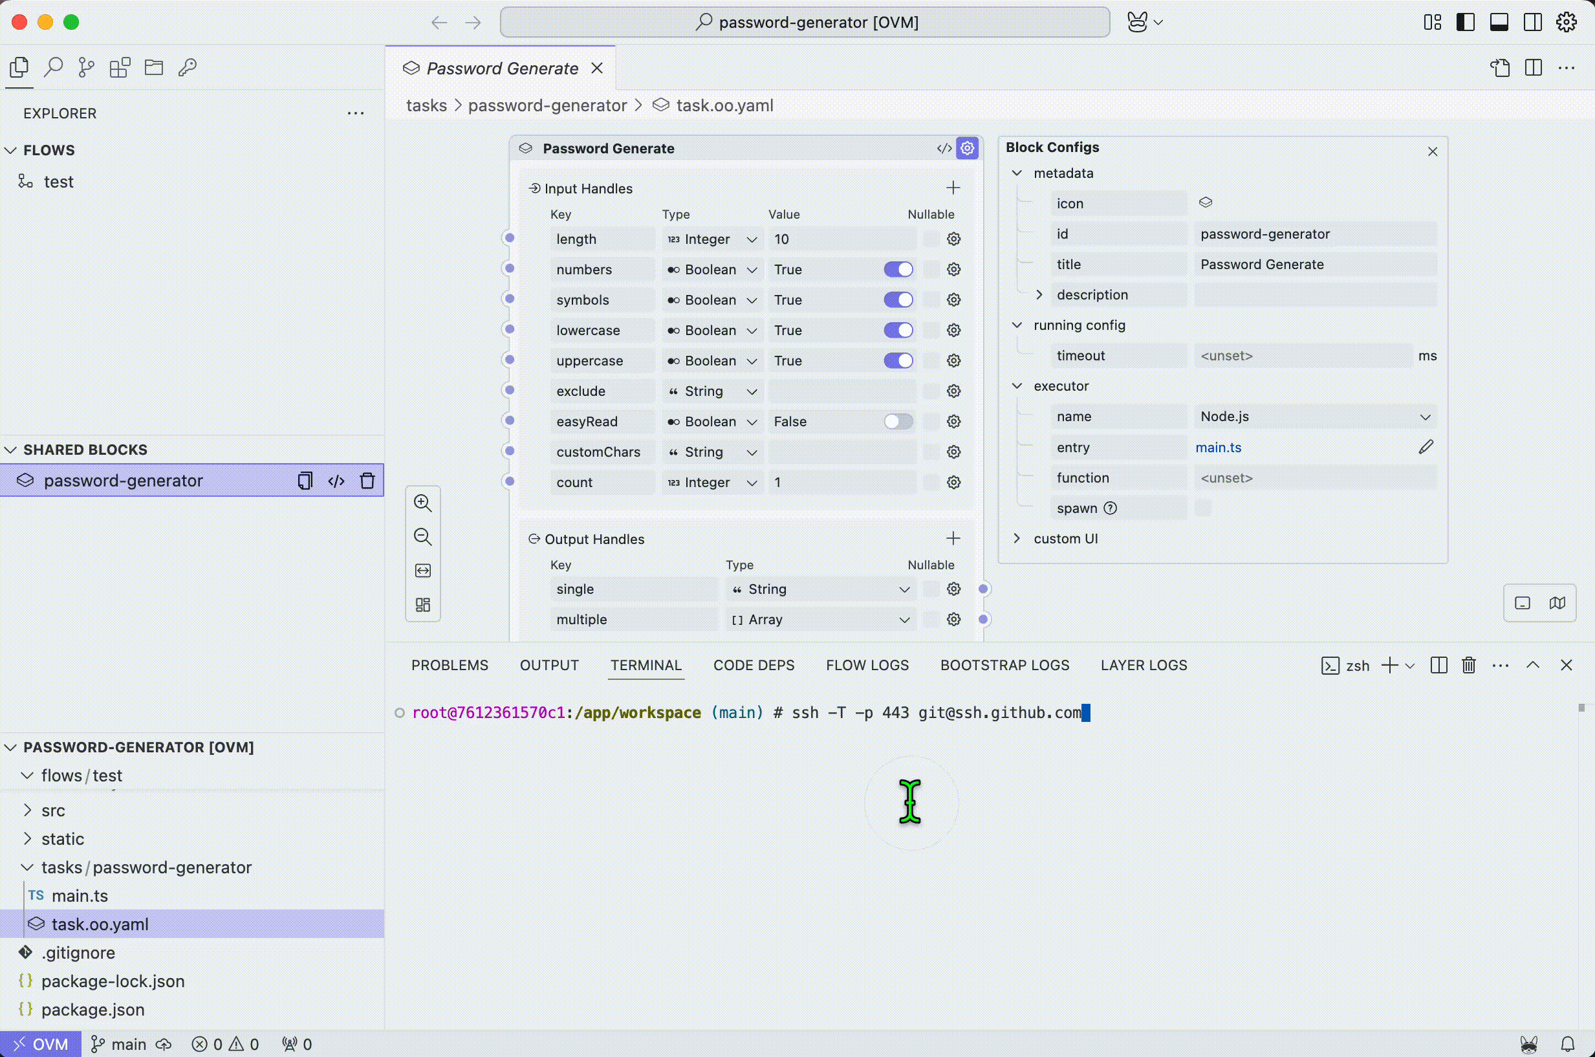
Task: Open the main.ts entry link
Action: click(x=1219, y=448)
